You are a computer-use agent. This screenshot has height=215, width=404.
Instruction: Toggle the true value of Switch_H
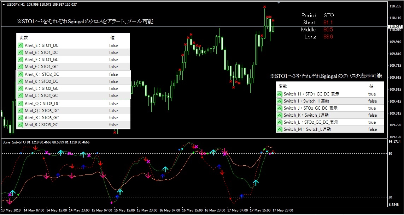372,94
